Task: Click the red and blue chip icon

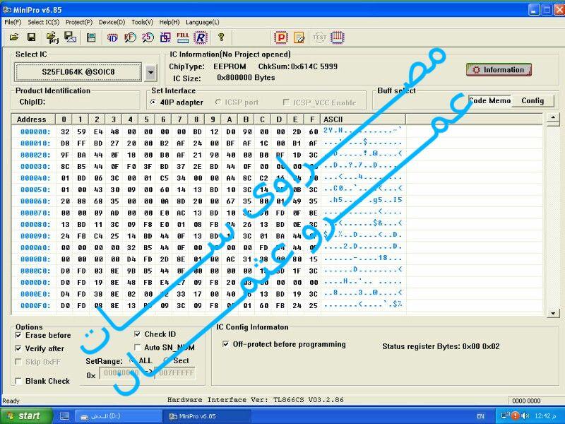Action: tap(338, 37)
